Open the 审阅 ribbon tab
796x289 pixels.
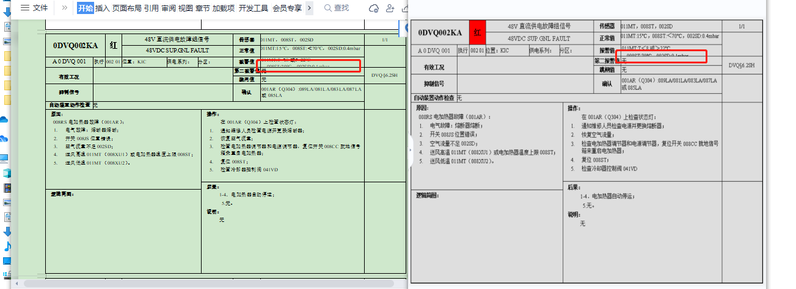(x=169, y=8)
